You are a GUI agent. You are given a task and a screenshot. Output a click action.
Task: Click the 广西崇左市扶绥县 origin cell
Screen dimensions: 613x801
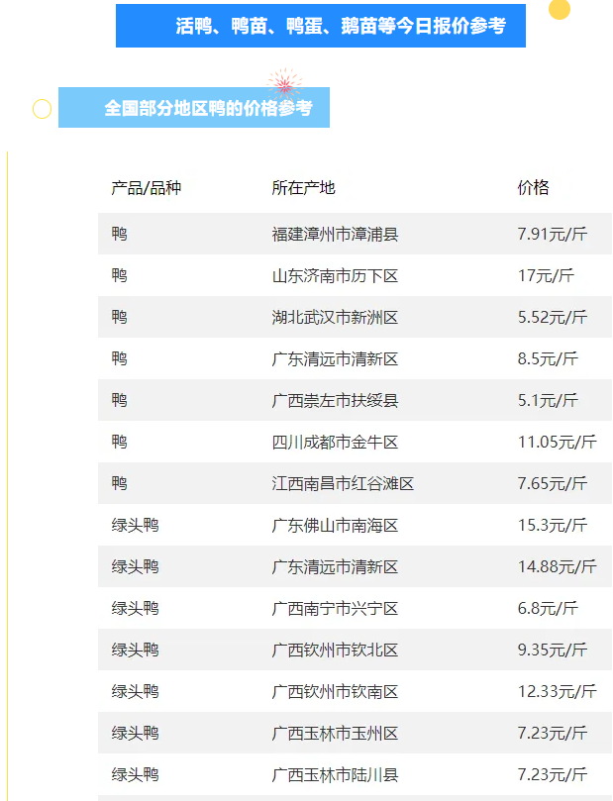(x=335, y=401)
